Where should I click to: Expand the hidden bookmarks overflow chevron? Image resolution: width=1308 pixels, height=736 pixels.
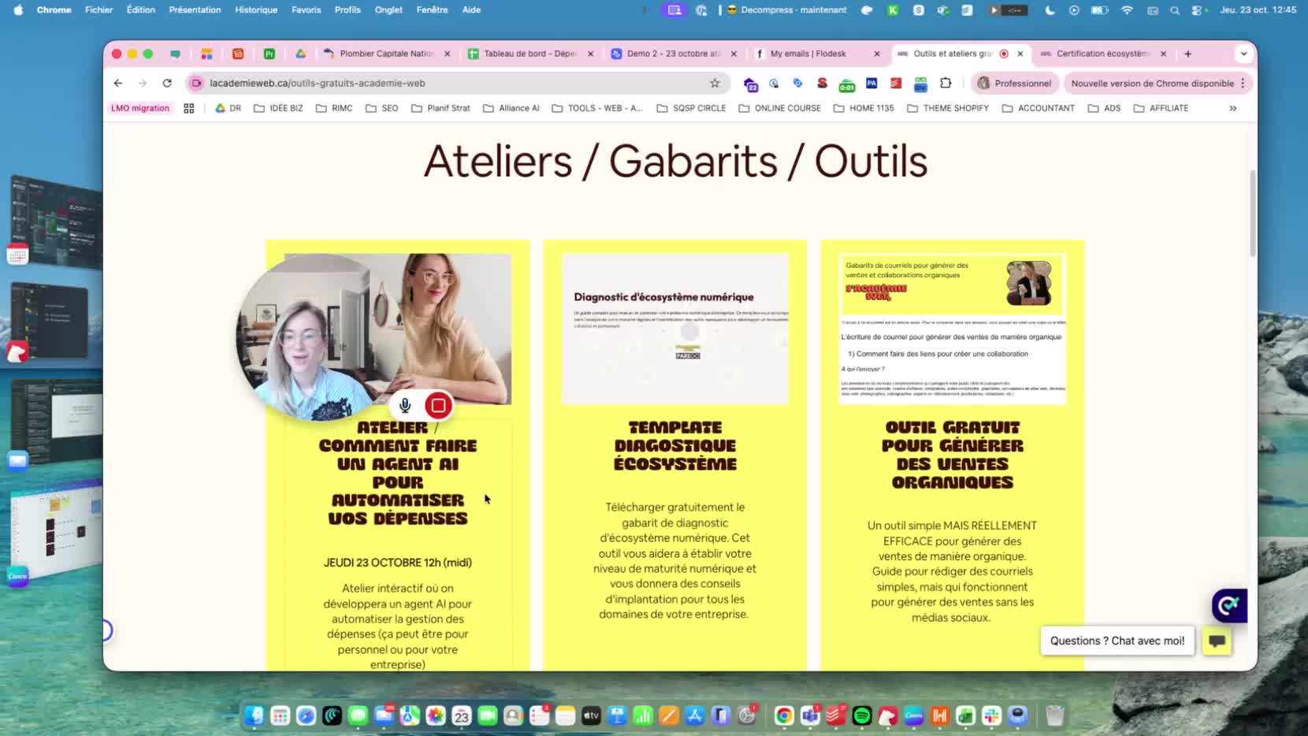click(1232, 108)
